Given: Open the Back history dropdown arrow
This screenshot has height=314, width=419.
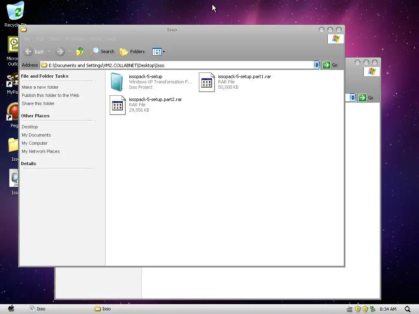Looking at the screenshot, I should pyautogui.click(x=49, y=52).
